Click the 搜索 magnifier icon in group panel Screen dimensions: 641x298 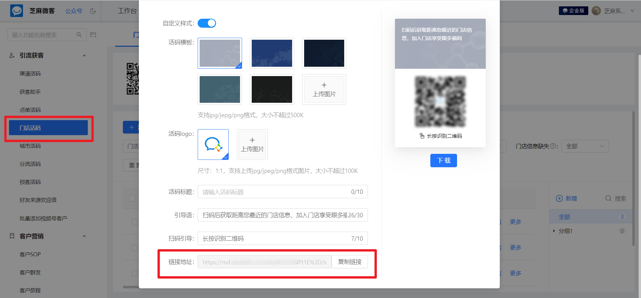(608, 198)
